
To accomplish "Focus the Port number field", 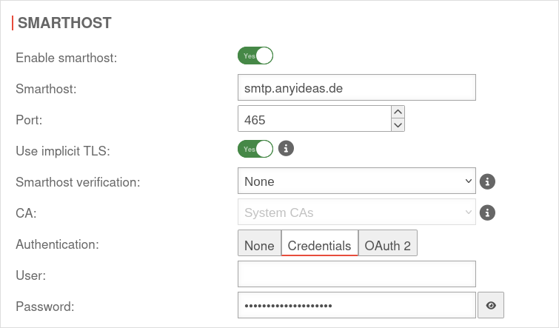I will coord(314,118).
